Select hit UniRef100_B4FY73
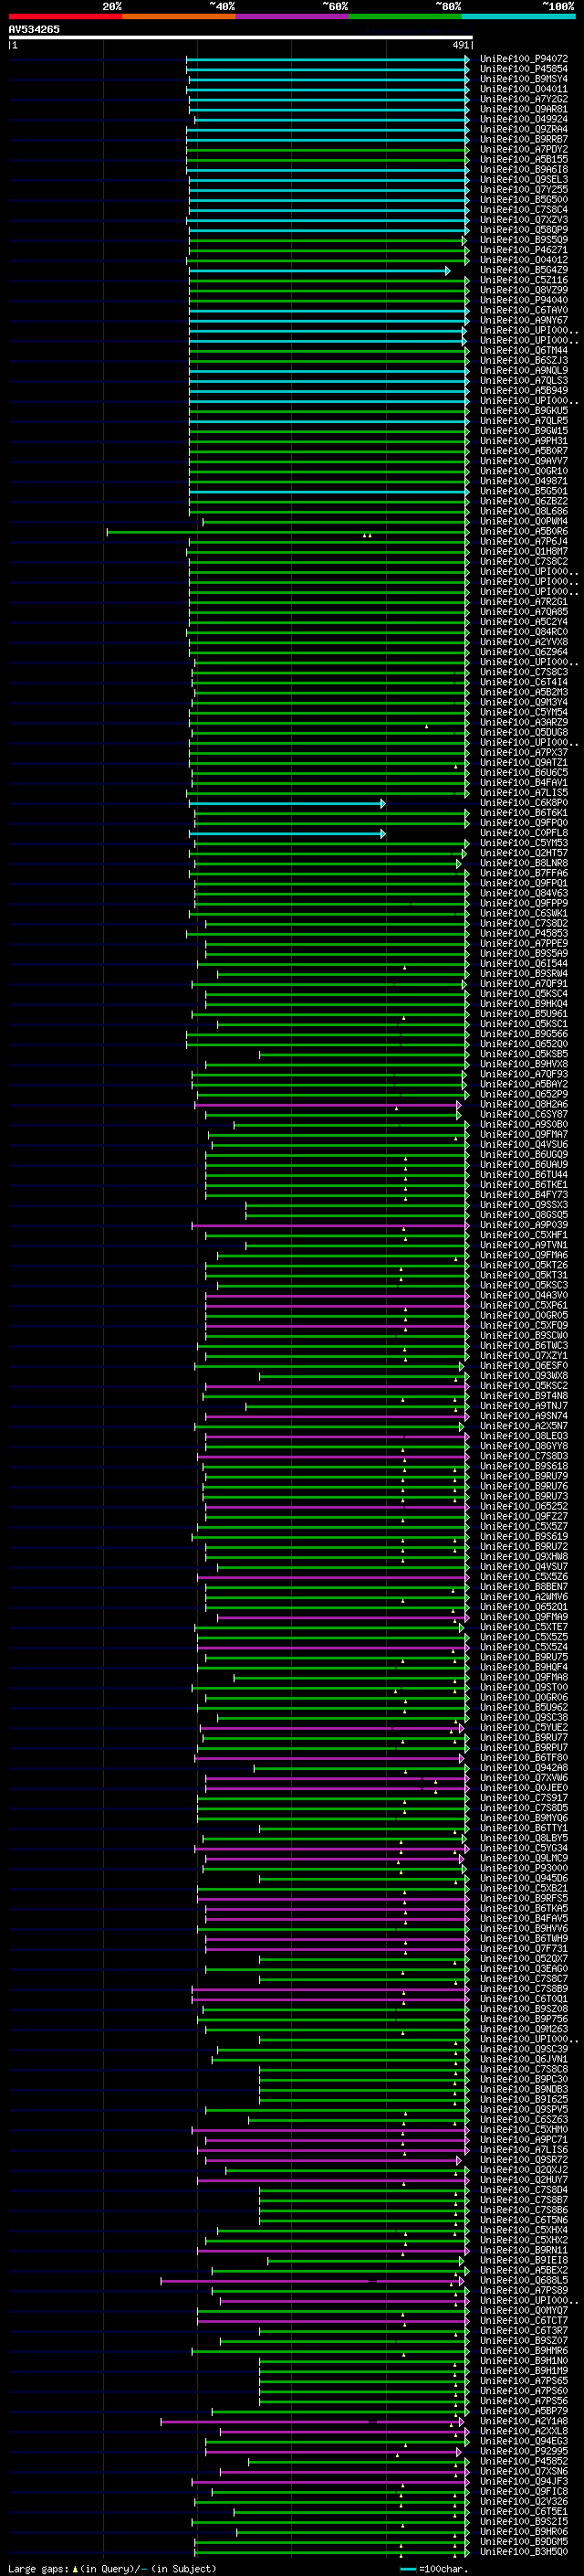 tap(523, 1195)
